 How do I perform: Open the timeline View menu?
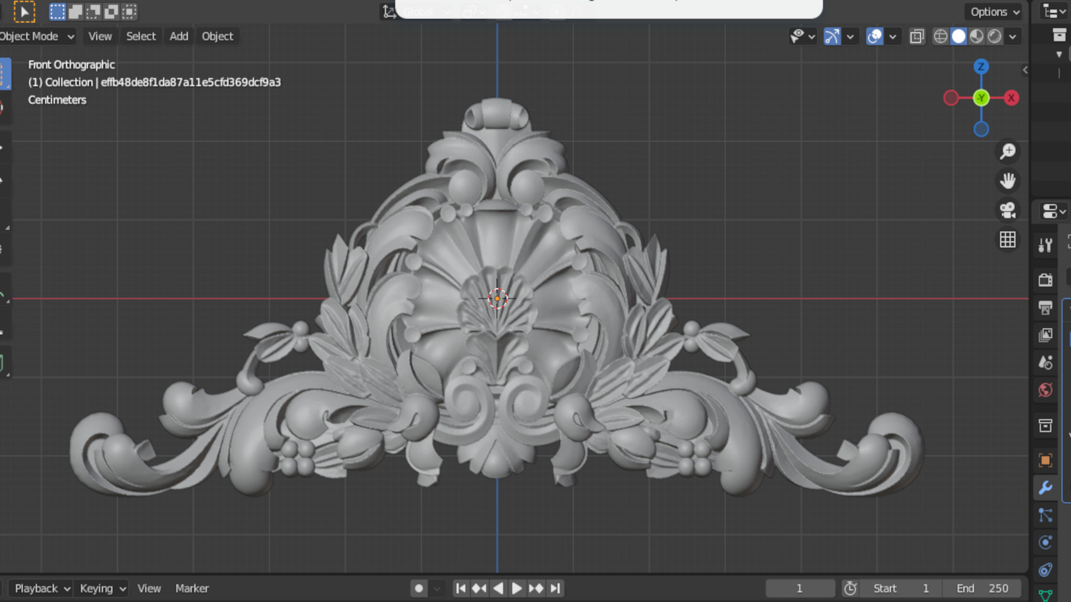click(x=149, y=589)
